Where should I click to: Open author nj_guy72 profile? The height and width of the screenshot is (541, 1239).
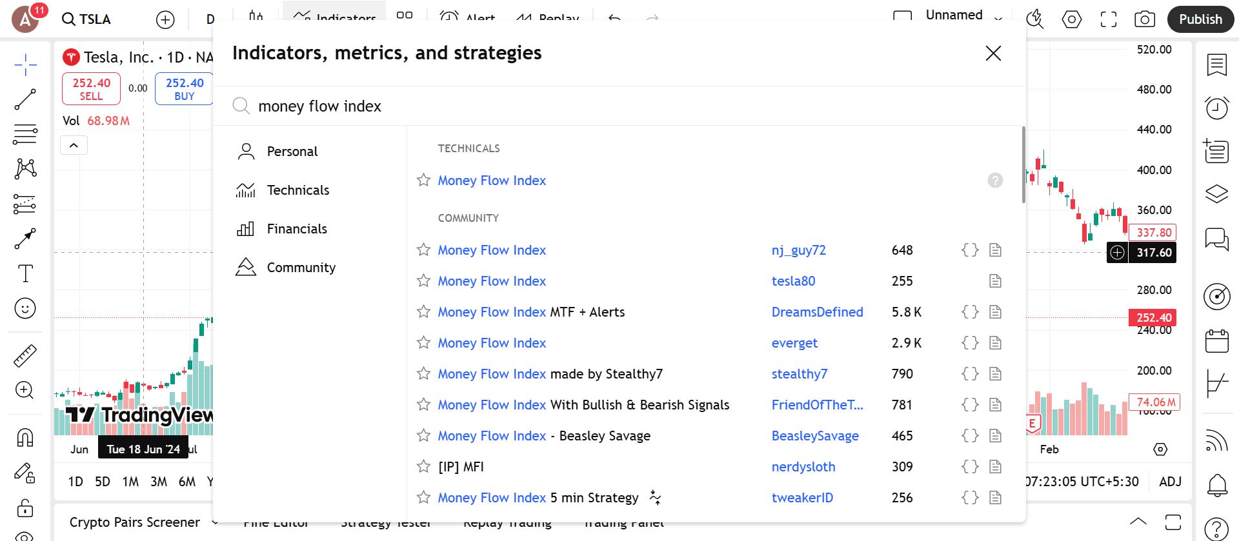(x=799, y=250)
